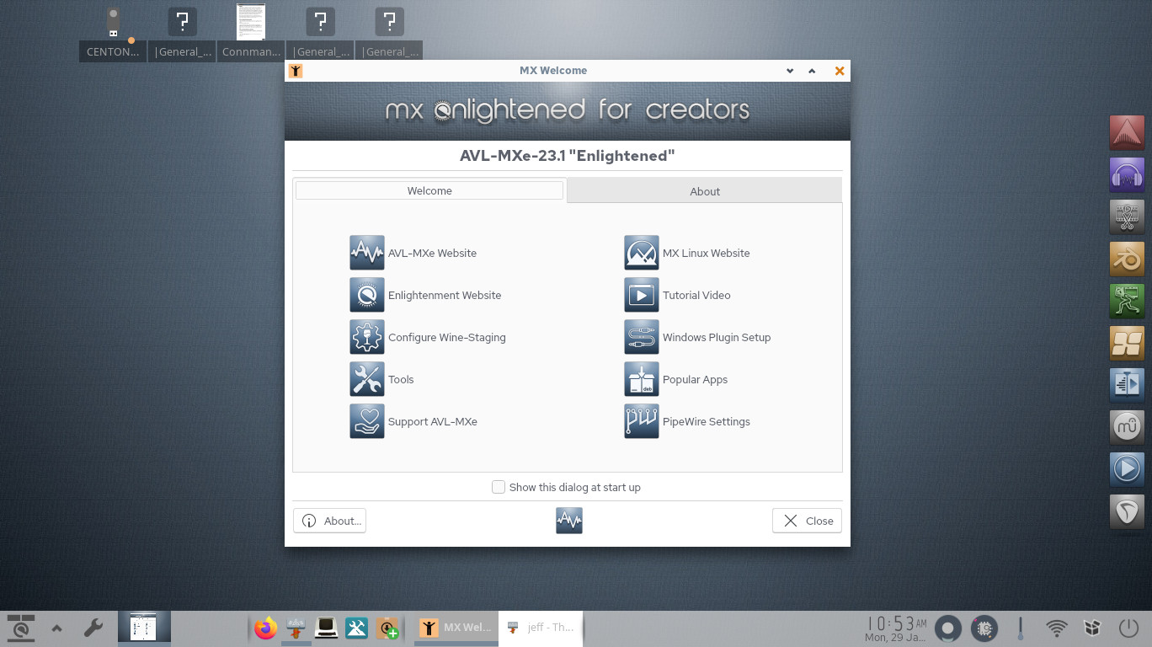
Task: Launch the blue play-button media player dock icon
Action: click(1127, 468)
